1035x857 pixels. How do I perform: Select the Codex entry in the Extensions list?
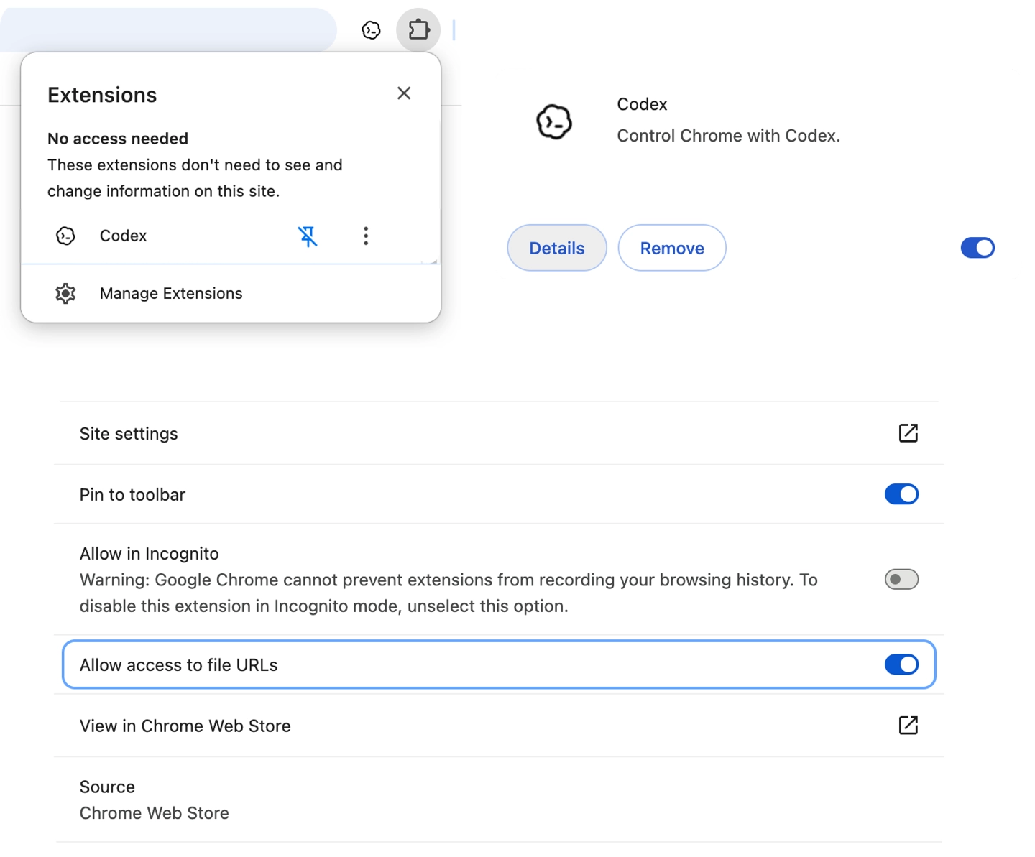[x=123, y=236]
